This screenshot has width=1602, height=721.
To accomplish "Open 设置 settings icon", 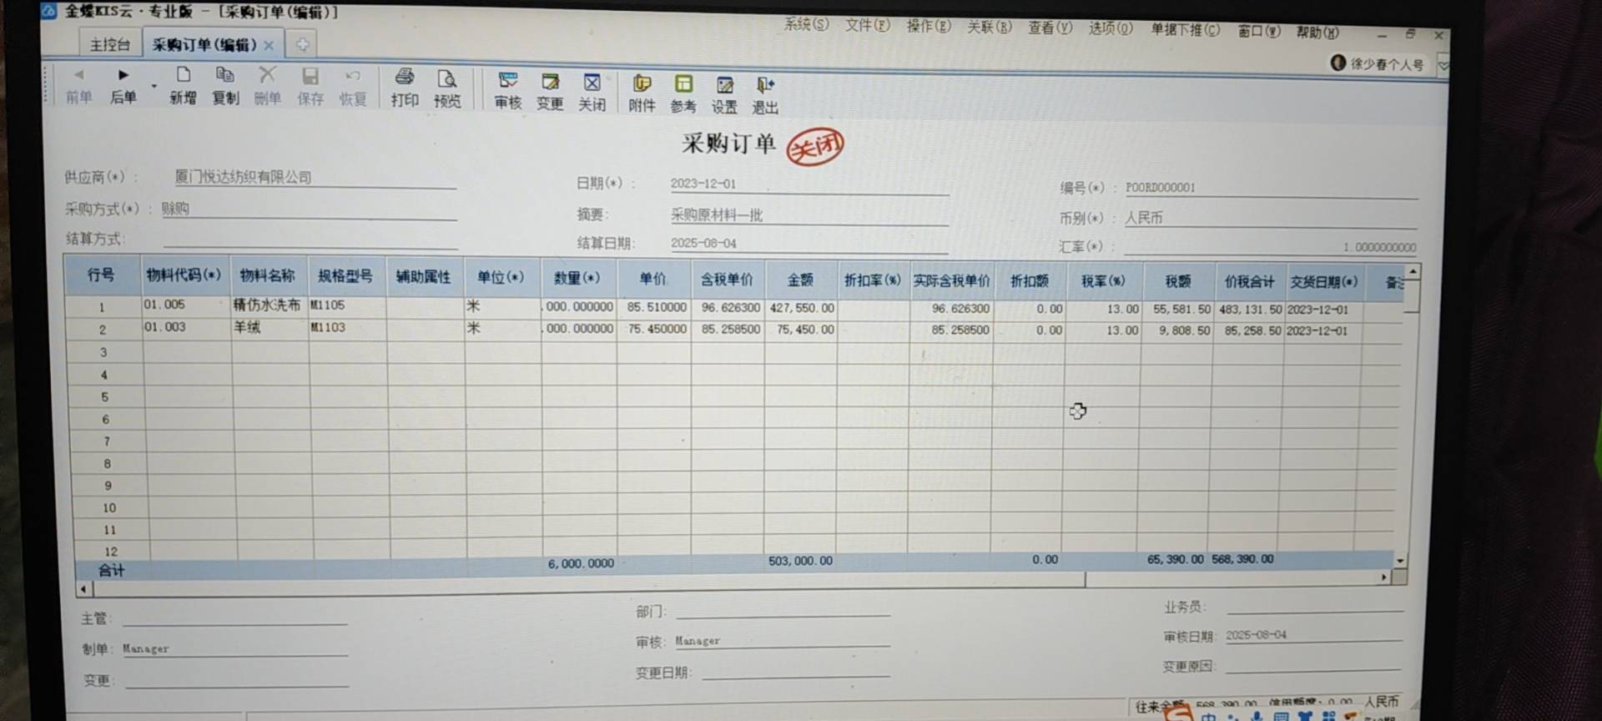I will 724,96.
